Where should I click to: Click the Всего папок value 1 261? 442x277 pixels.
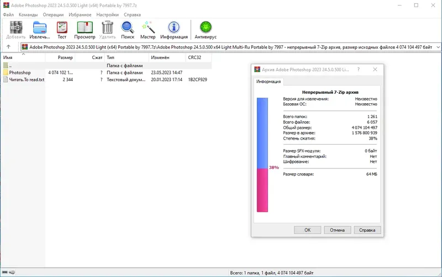click(372, 116)
